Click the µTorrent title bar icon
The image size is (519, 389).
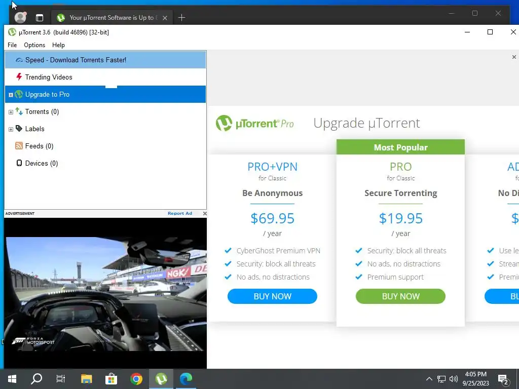tap(12, 32)
